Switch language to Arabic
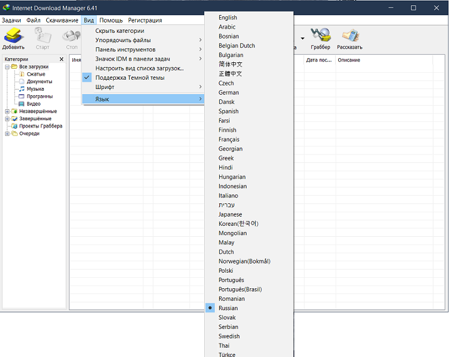 coord(249,27)
